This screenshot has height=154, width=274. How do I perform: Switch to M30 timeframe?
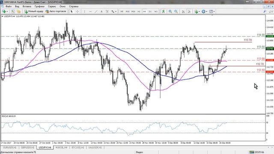coord(133,12)
